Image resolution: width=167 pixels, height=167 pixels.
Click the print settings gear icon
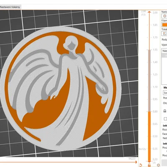tap(164, 16)
